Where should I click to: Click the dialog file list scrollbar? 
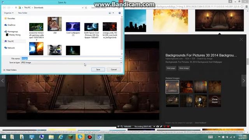(x=122, y=33)
